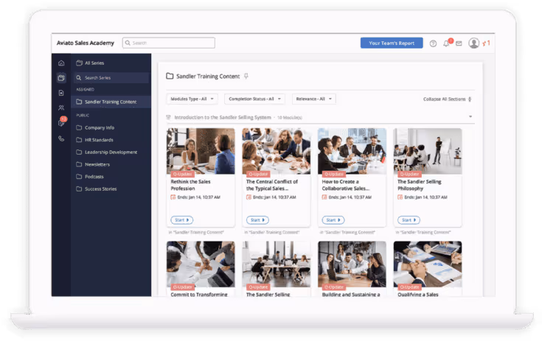The height and width of the screenshot is (341, 542).
Task: Open the notifications bell icon
Action: 447,43
